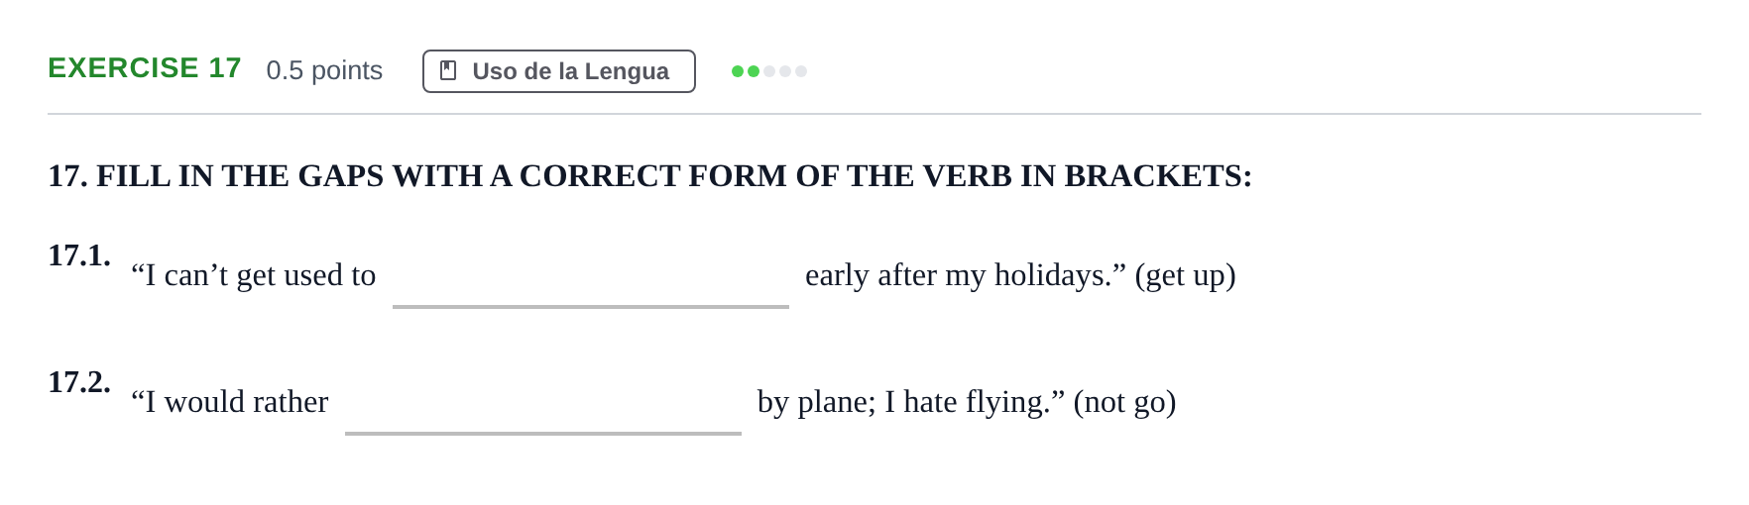Click the (get up) verb hint
The width and height of the screenshot is (1749, 505).
1185,275
